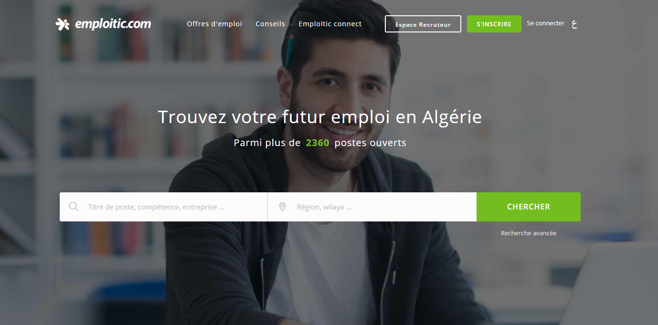The width and height of the screenshot is (658, 325).
Task: Open Emploitic connect from the navigation
Action: point(330,24)
